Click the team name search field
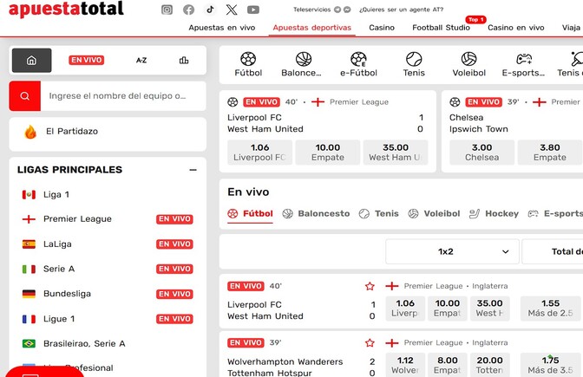 tap(123, 96)
